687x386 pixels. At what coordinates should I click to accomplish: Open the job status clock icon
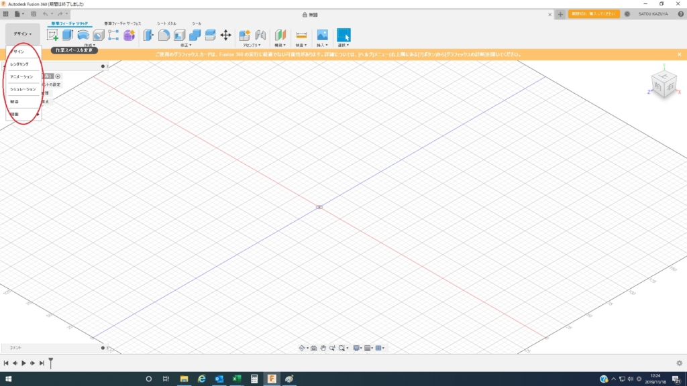627,14
